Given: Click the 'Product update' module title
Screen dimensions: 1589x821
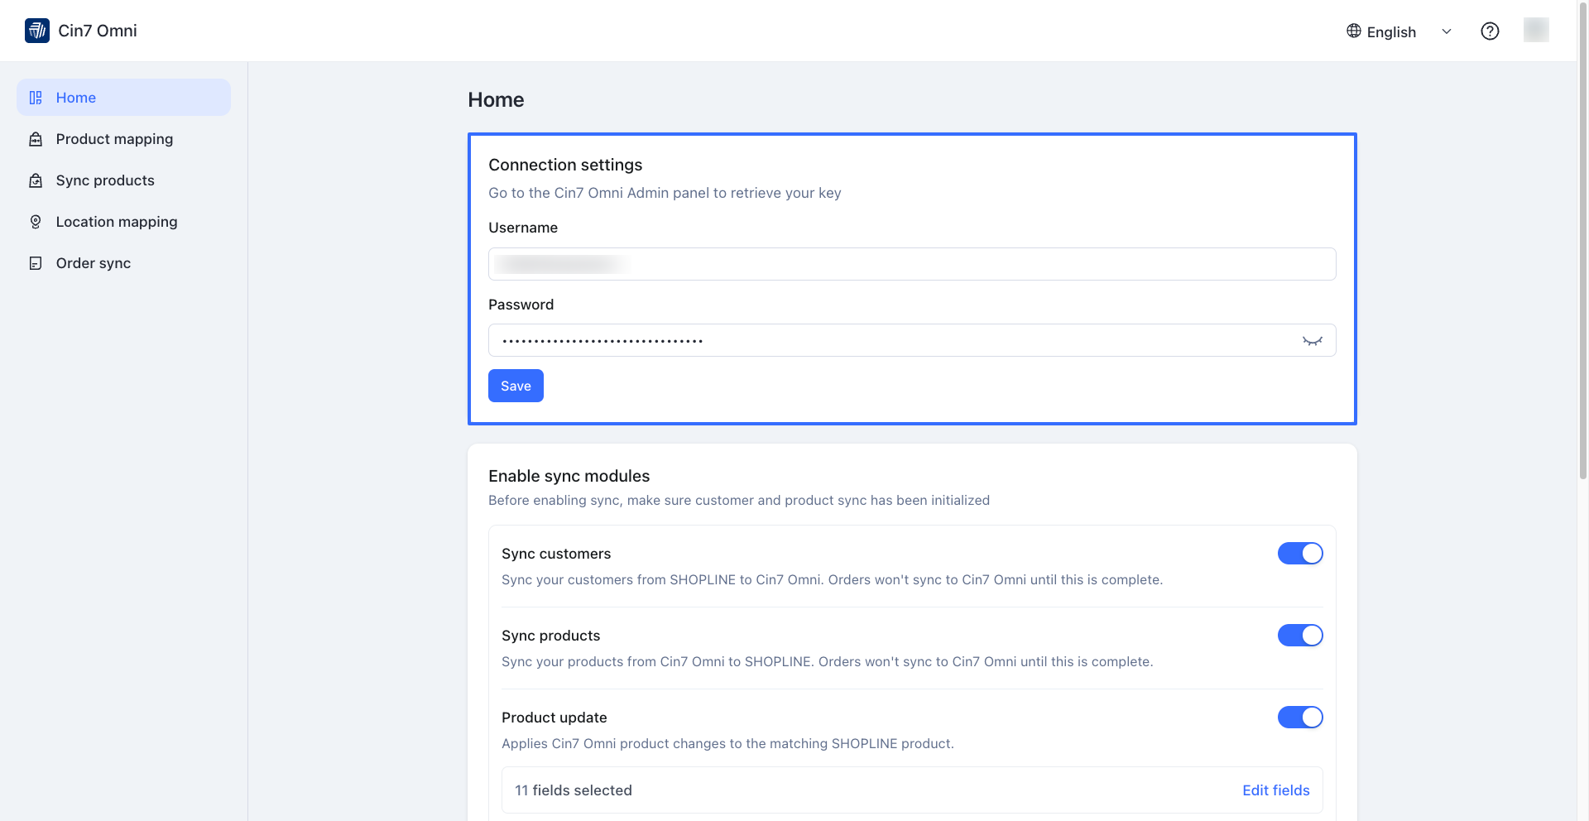Looking at the screenshot, I should (x=554, y=718).
